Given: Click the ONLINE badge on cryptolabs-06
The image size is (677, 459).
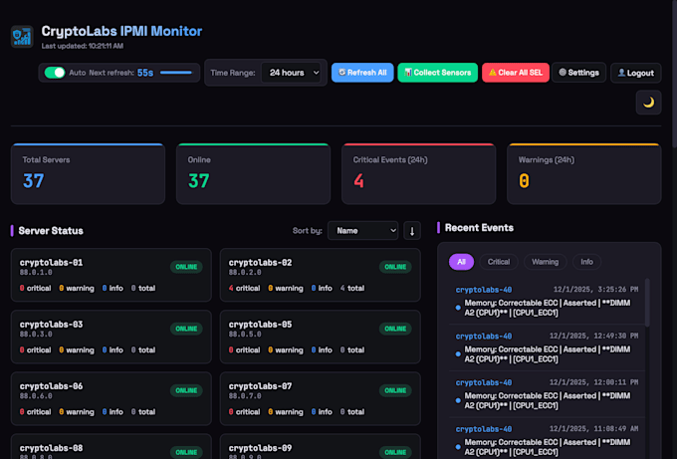Looking at the screenshot, I should coord(186,390).
